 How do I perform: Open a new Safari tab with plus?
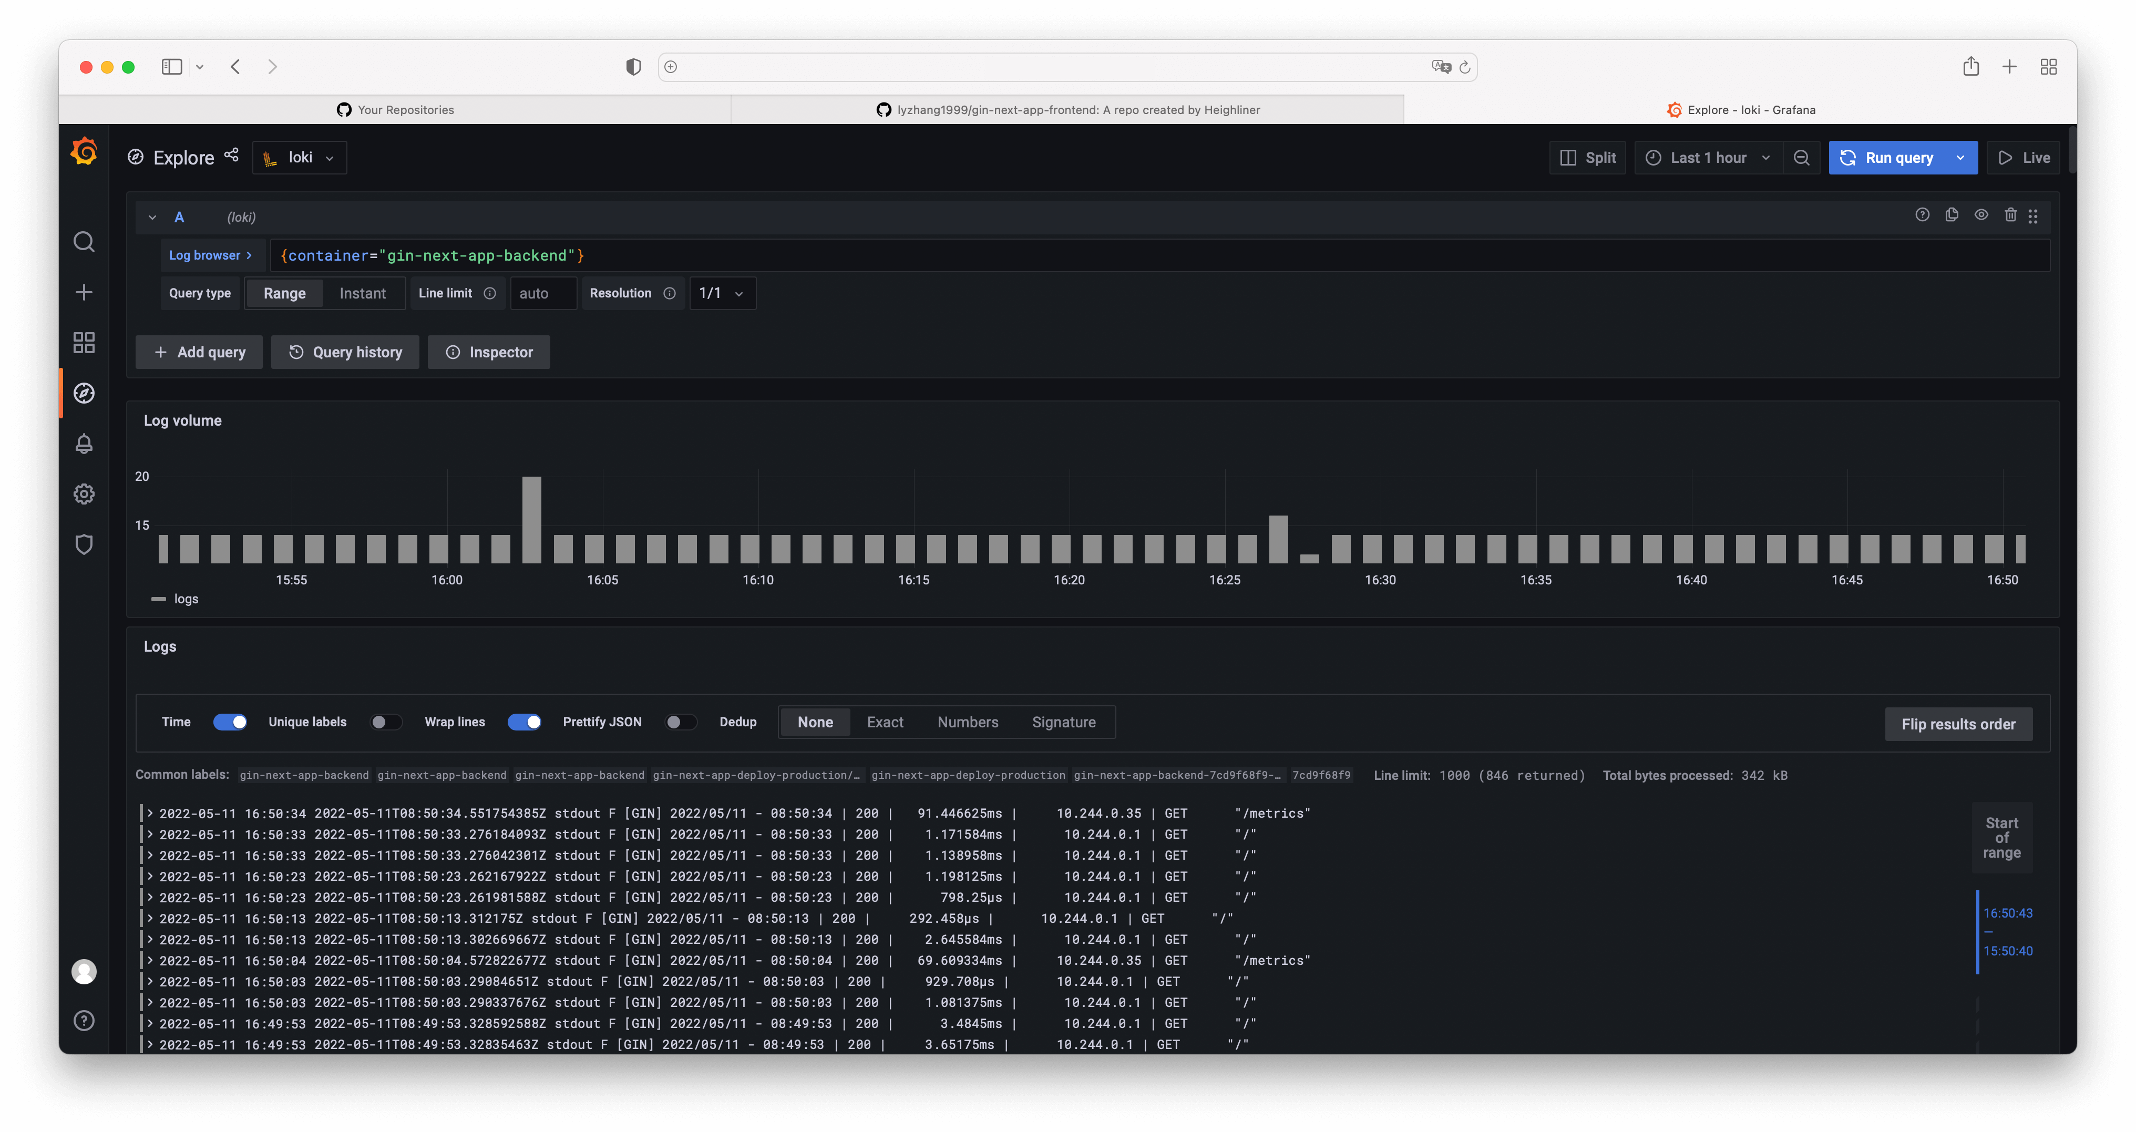point(2009,66)
